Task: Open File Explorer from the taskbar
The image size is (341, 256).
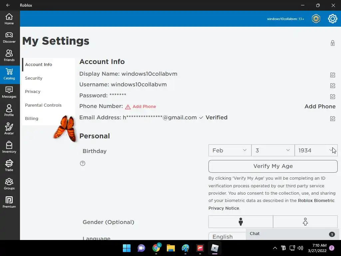Action: (171, 248)
